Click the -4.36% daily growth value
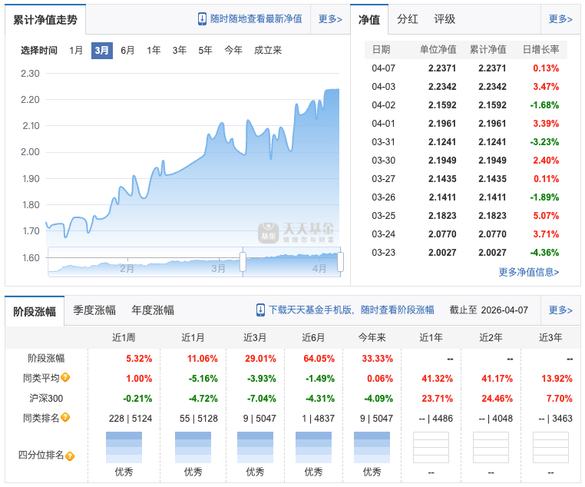Screen dimensions: 585x487 pos(545,253)
